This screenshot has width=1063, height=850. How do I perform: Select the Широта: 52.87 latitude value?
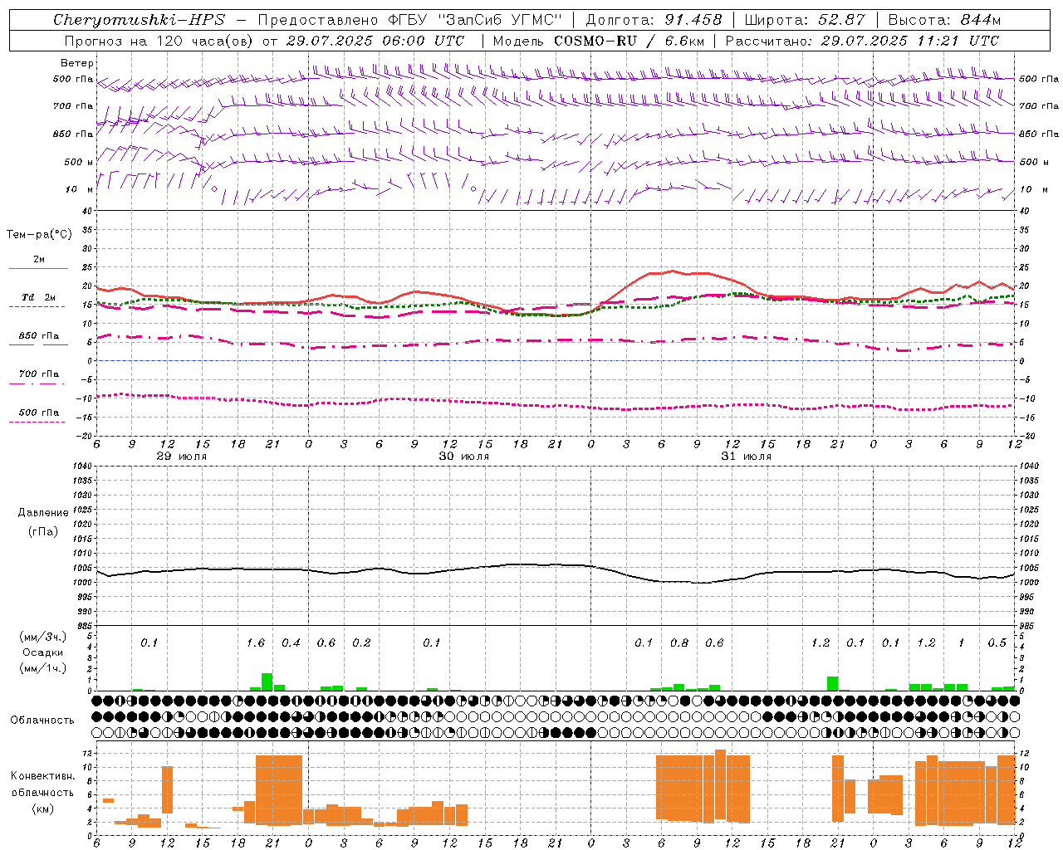click(805, 20)
